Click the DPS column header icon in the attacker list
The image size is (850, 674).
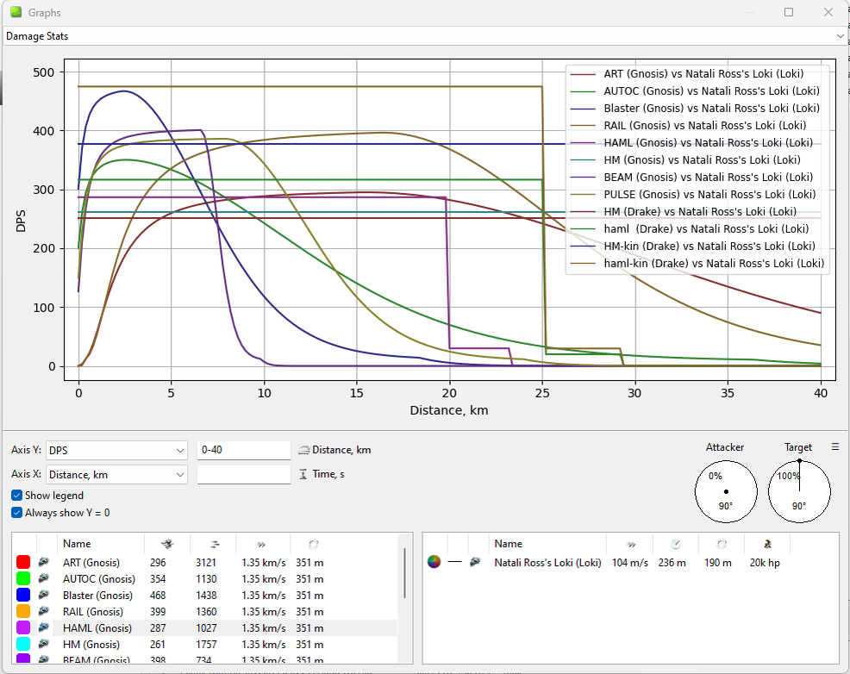[167, 544]
